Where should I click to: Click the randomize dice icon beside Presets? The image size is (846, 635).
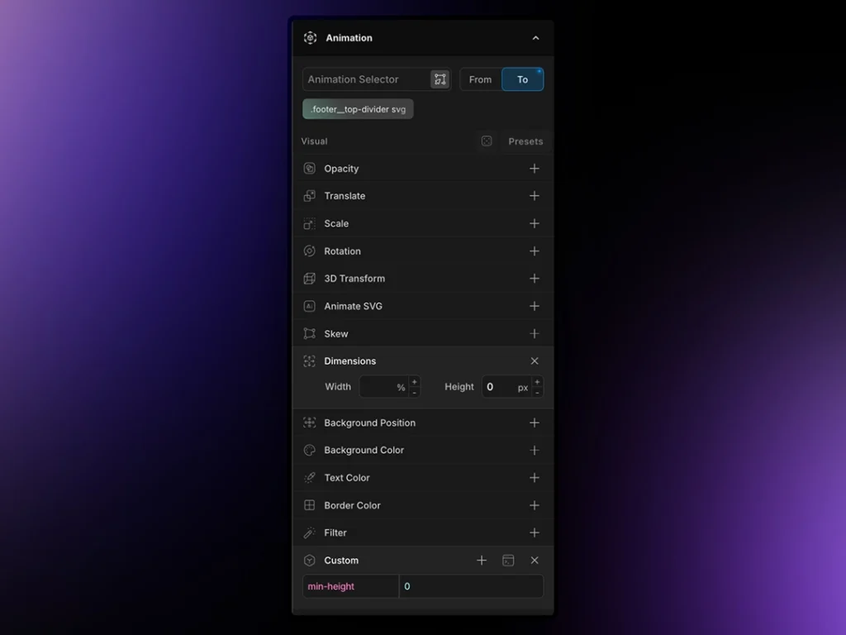coord(487,141)
